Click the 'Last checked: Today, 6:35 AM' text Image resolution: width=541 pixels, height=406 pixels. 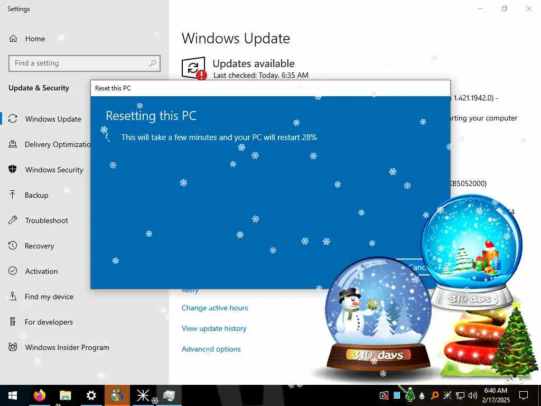tap(261, 75)
